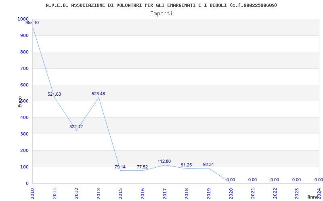Click the 2020 x-axis year label
Viewport: 323px width, 201px height.
(x=231, y=192)
